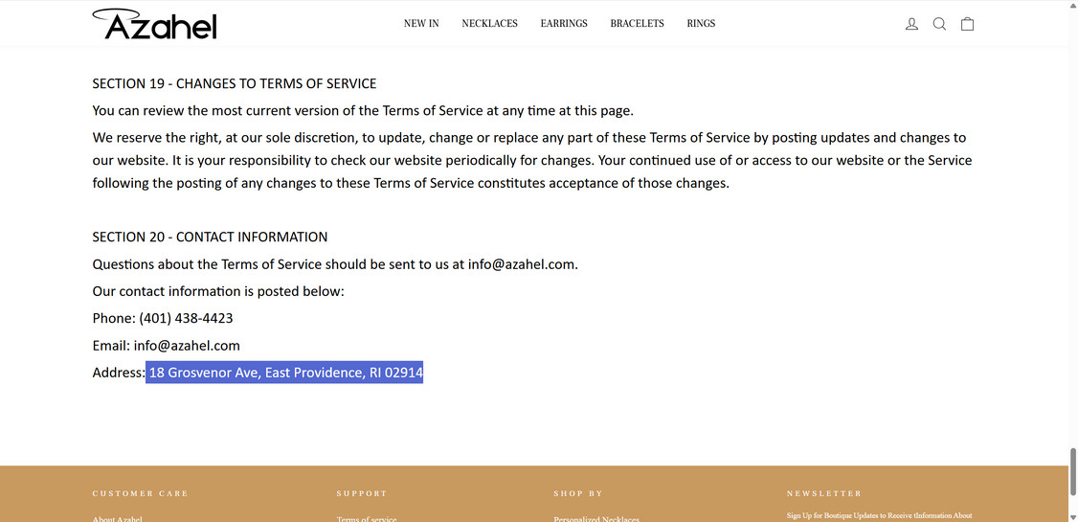Open the BRACELETS menu

coord(638,23)
